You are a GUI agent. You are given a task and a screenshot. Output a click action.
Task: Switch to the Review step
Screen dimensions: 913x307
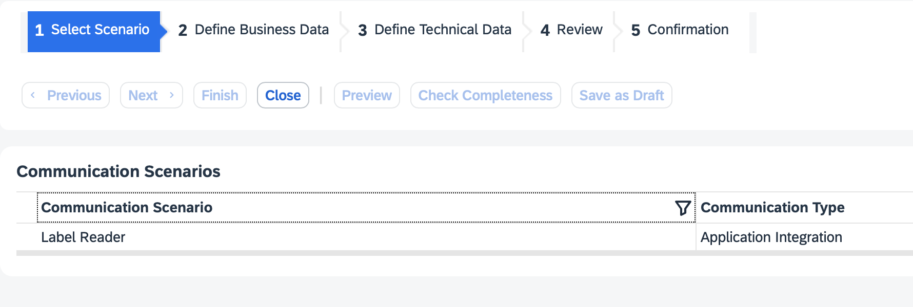pos(571,30)
